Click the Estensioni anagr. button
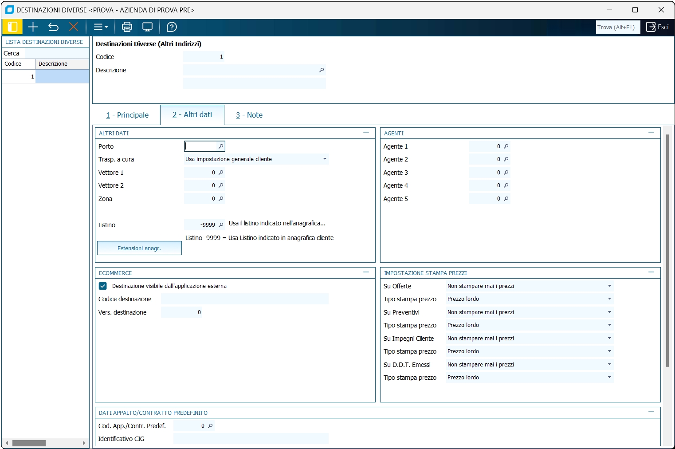Viewport: 675px width, 449px height. (139, 248)
